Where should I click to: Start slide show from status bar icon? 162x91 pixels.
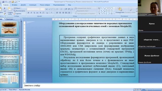(140, 90)
